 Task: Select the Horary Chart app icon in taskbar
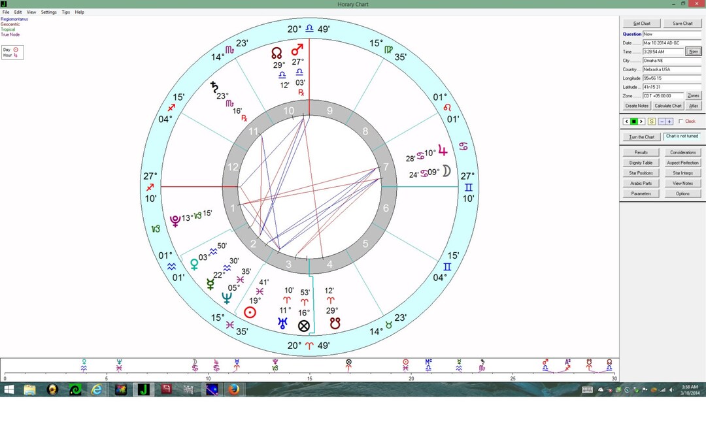pyautogui.click(x=144, y=389)
